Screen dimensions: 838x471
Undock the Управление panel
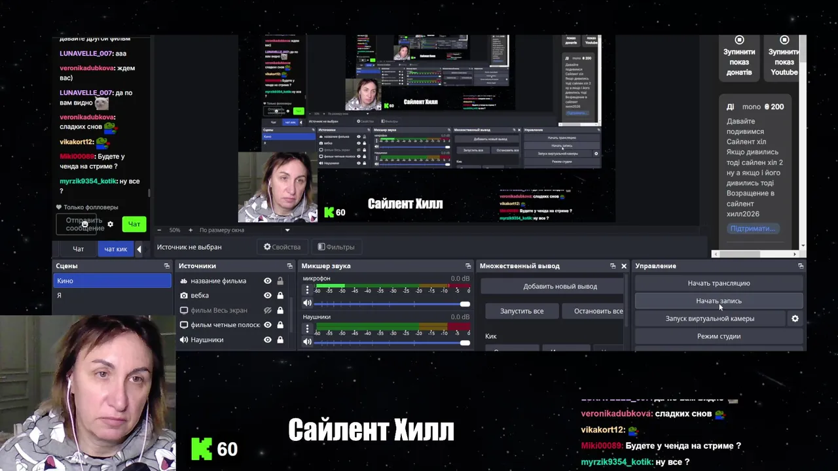[800, 266]
